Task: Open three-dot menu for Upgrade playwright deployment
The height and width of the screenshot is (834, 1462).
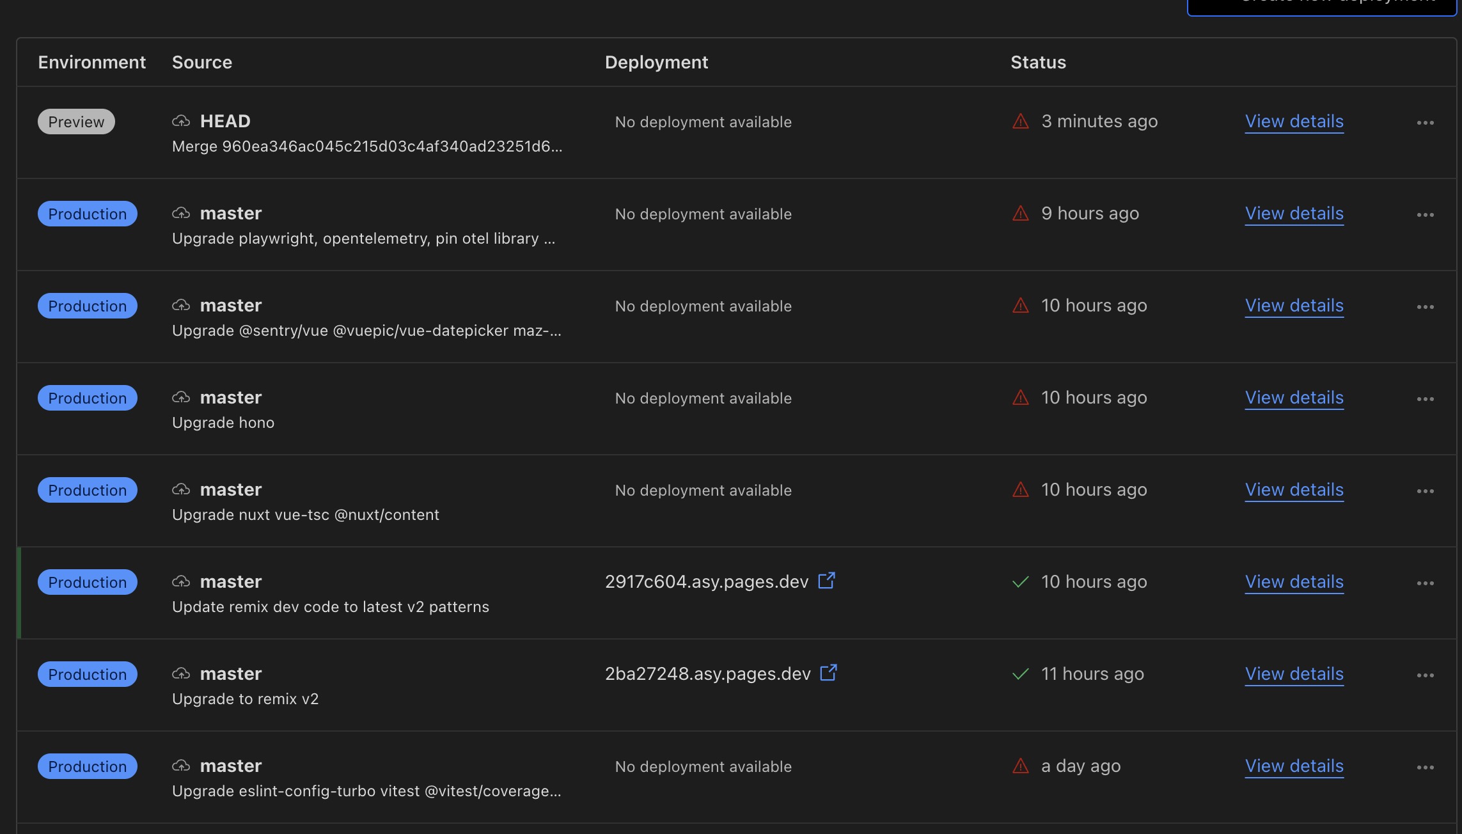Action: click(x=1425, y=215)
